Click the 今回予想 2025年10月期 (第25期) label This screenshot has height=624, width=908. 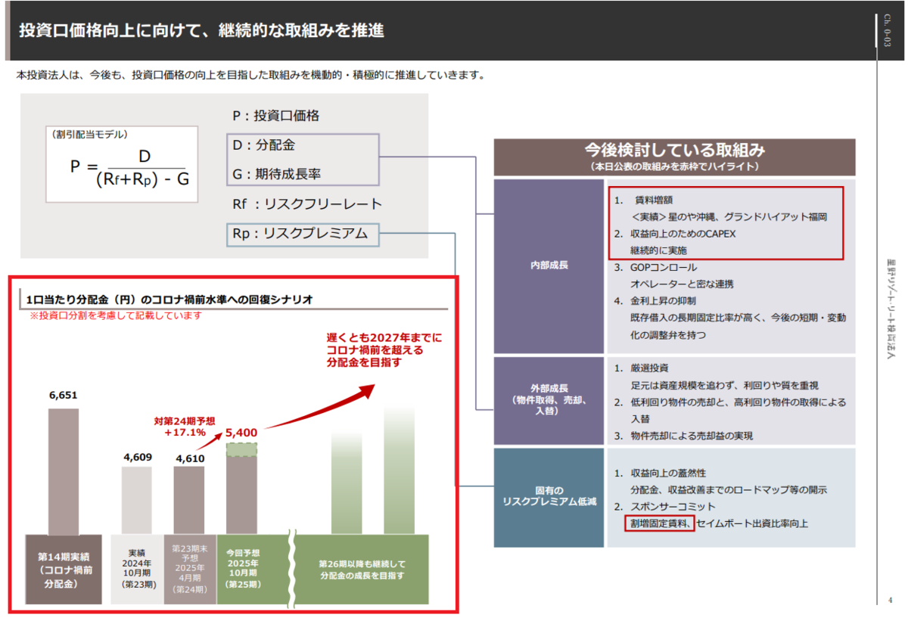pos(241,569)
